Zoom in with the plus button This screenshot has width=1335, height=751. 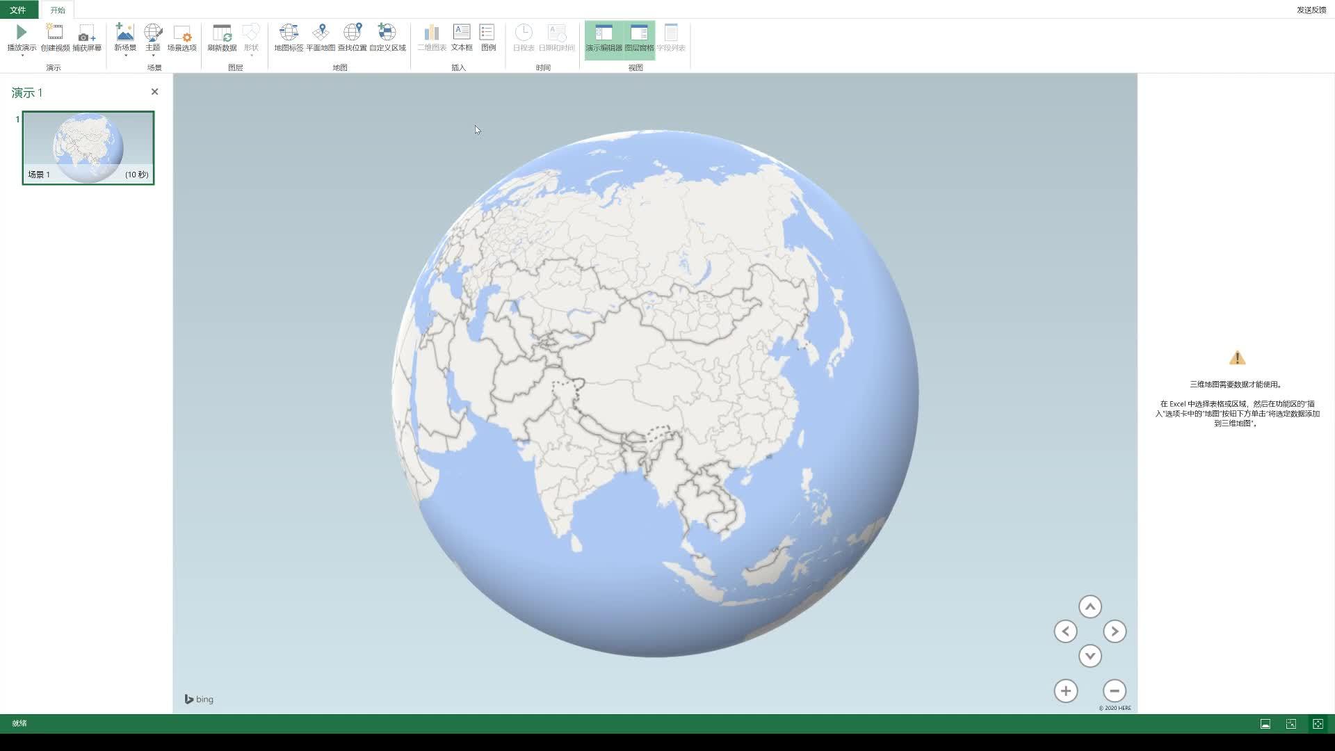[1065, 691]
